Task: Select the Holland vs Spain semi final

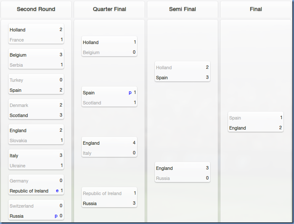Action: pyautogui.click(x=183, y=73)
